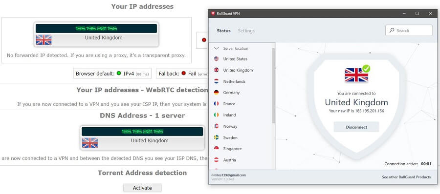Click the 'Your IP addresses' page heading

coord(142,6)
